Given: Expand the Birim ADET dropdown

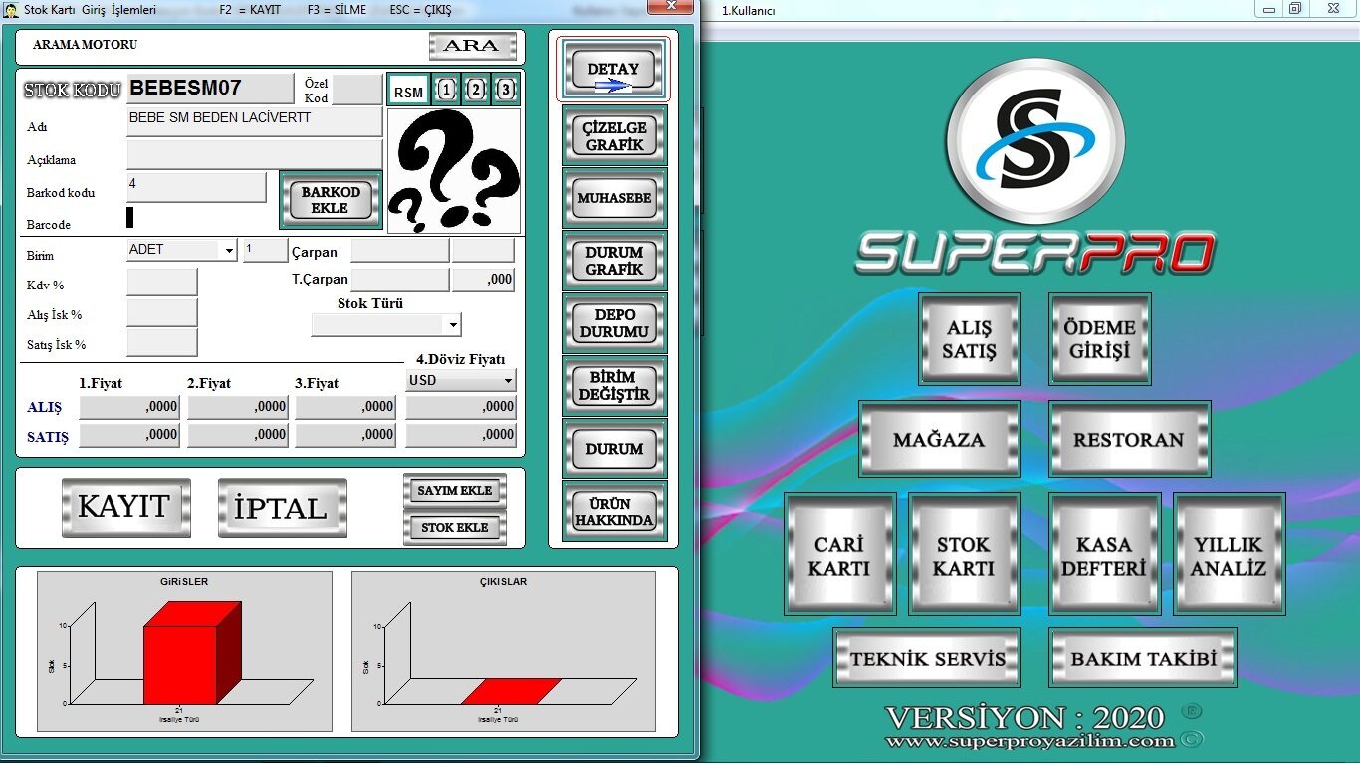Looking at the screenshot, I should (x=230, y=251).
